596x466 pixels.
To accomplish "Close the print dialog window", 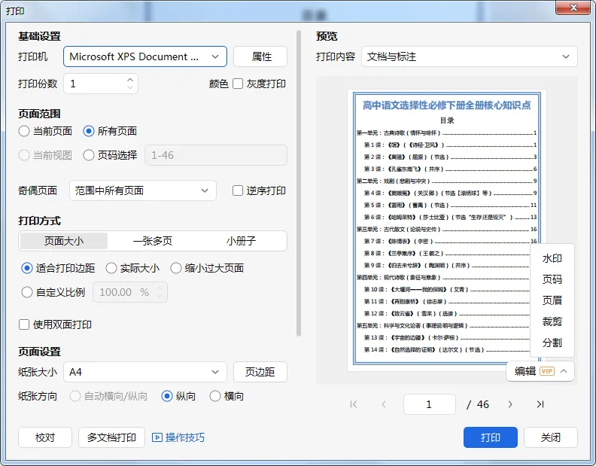I will (x=573, y=8).
